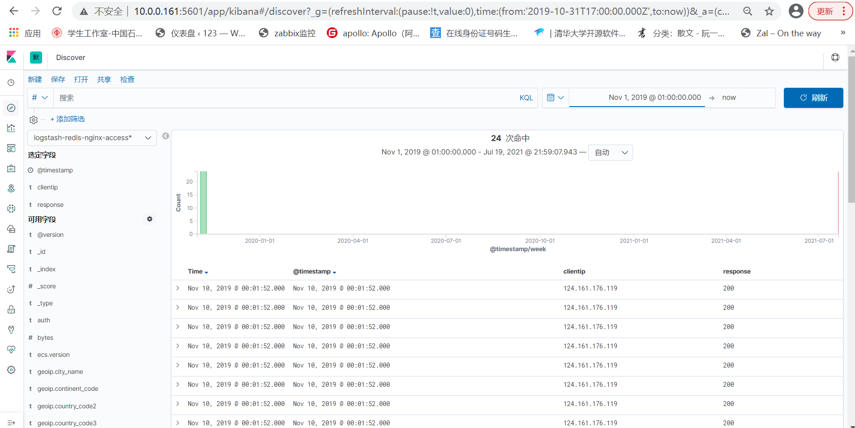Open logstash-redis-nginx-access* index pattern dropdown
This screenshot has width=855, height=428.
92,138
